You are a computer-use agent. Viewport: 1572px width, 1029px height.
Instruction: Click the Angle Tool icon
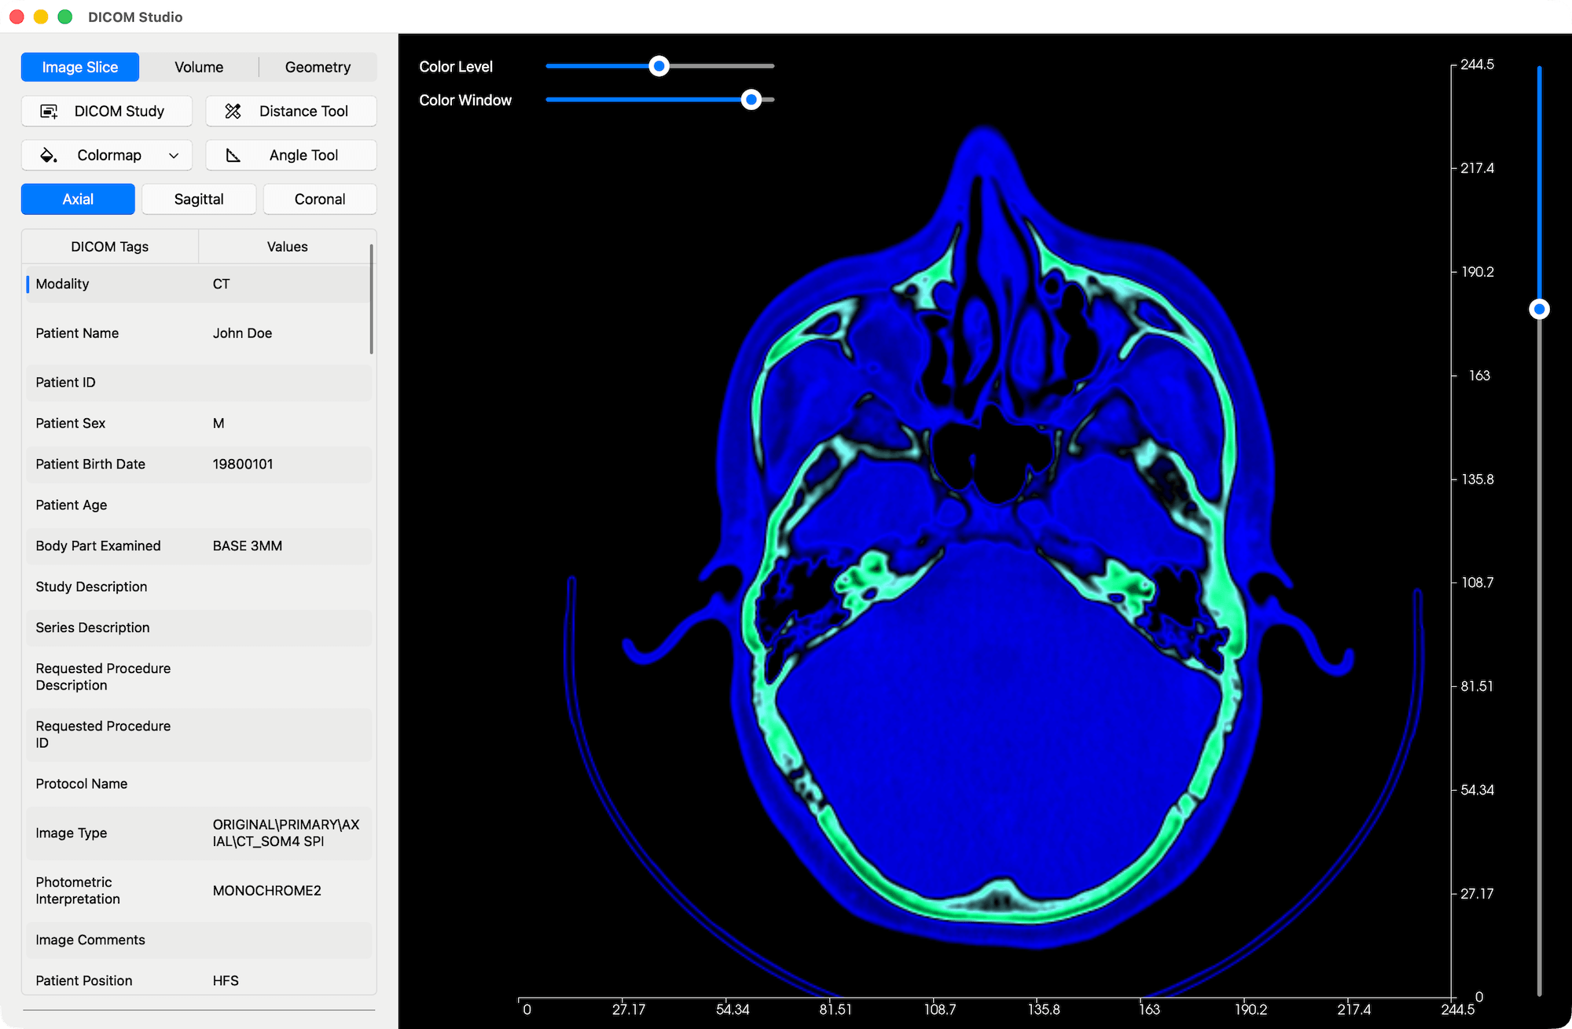(233, 155)
